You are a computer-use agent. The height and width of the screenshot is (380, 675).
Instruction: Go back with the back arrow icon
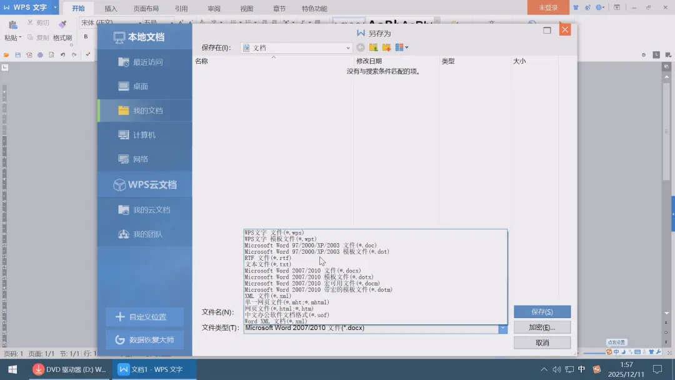(361, 47)
